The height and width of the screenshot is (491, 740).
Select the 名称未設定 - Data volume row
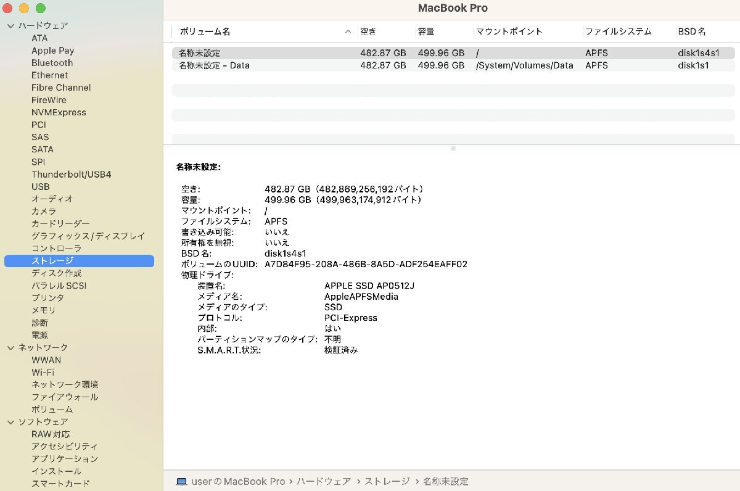point(453,65)
